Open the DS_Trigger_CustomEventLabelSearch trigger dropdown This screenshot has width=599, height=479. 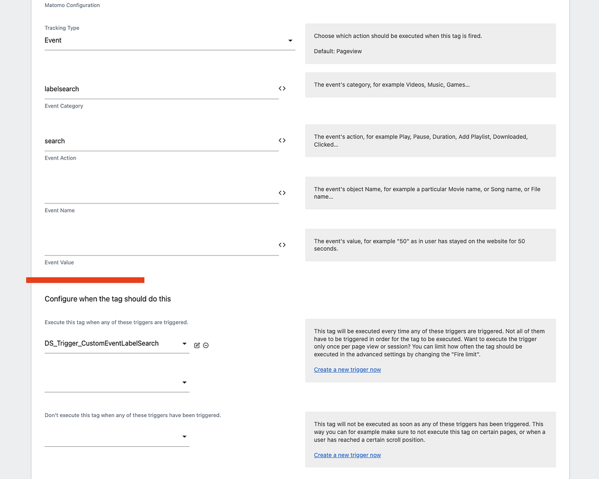coord(117,343)
